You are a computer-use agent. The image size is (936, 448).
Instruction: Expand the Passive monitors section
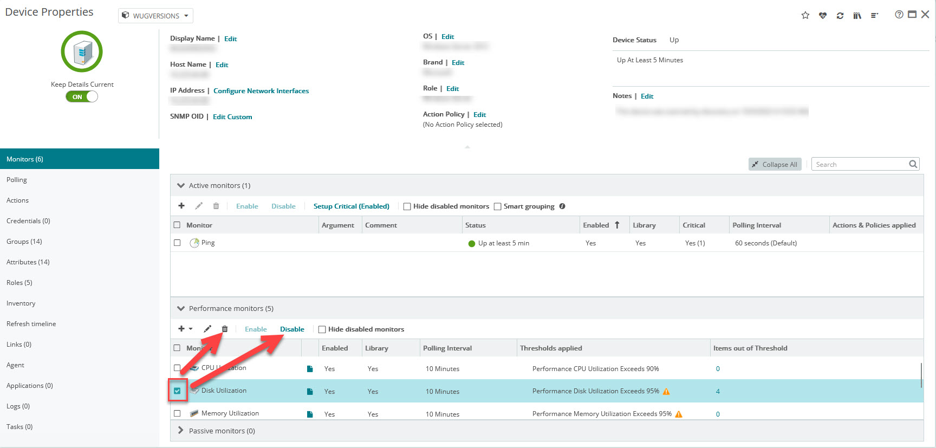click(181, 430)
